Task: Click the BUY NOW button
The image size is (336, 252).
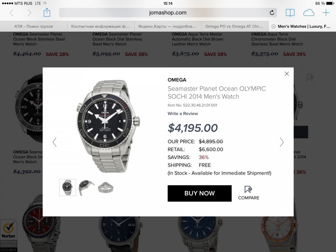Action: coord(199,193)
